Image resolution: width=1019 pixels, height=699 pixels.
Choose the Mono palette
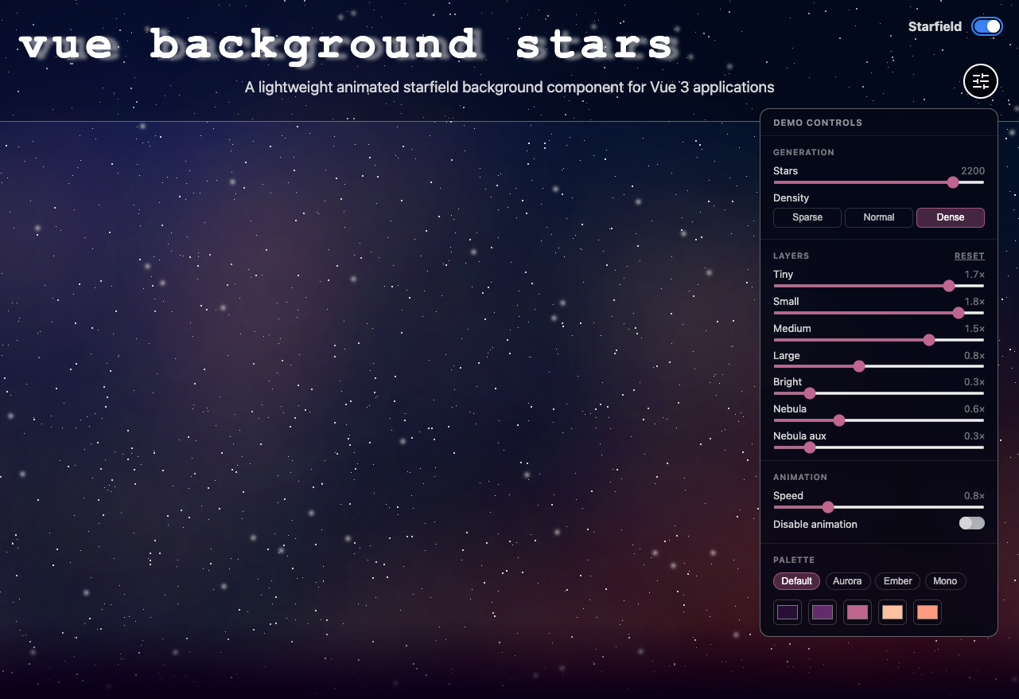[945, 581]
